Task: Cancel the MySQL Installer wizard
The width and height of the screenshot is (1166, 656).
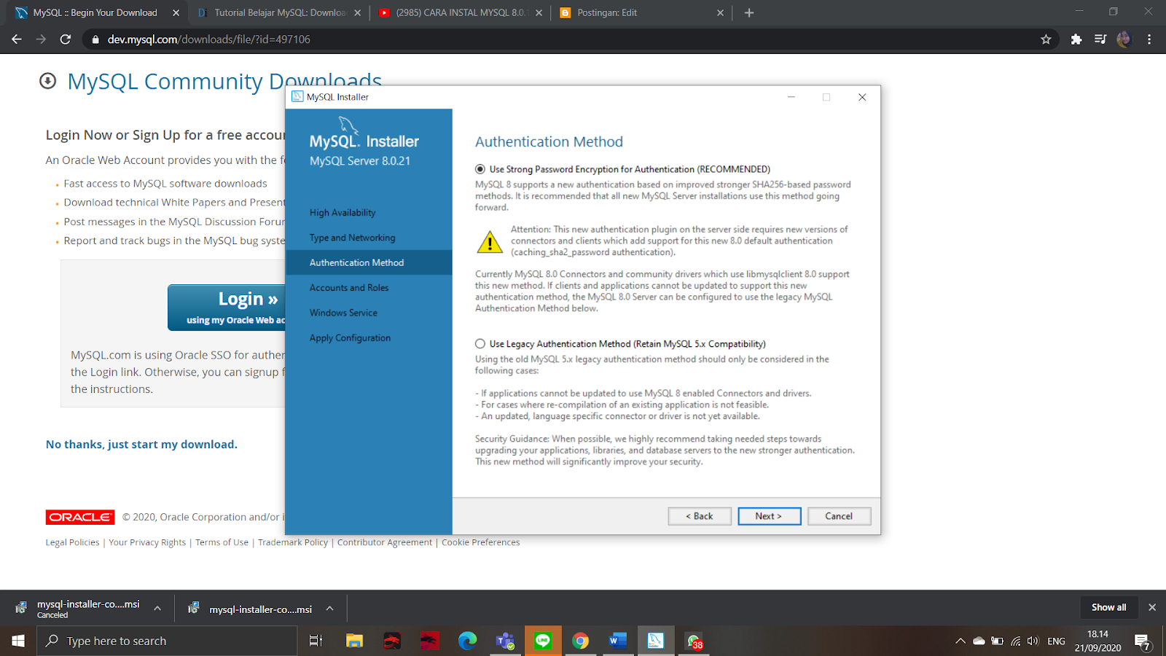Action: (x=839, y=516)
